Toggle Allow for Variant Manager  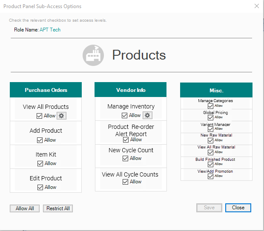tap(210, 129)
